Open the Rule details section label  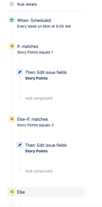point(27,4)
